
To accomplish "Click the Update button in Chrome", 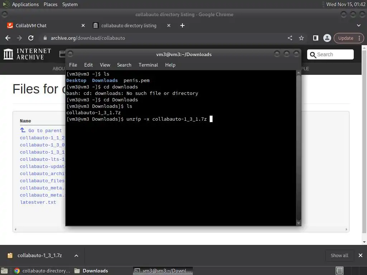I will tap(345, 38).
